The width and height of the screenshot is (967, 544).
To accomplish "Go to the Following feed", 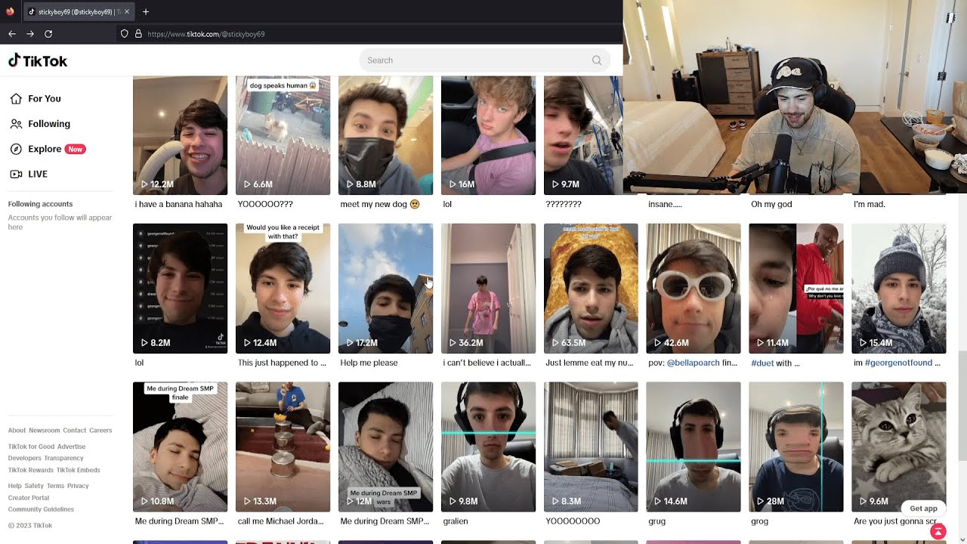I will pyautogui.click(x=40, y=124).
